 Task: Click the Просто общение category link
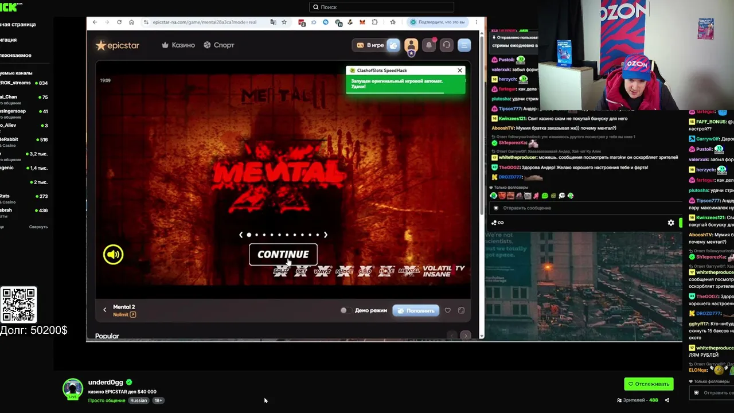coord(107,400)
